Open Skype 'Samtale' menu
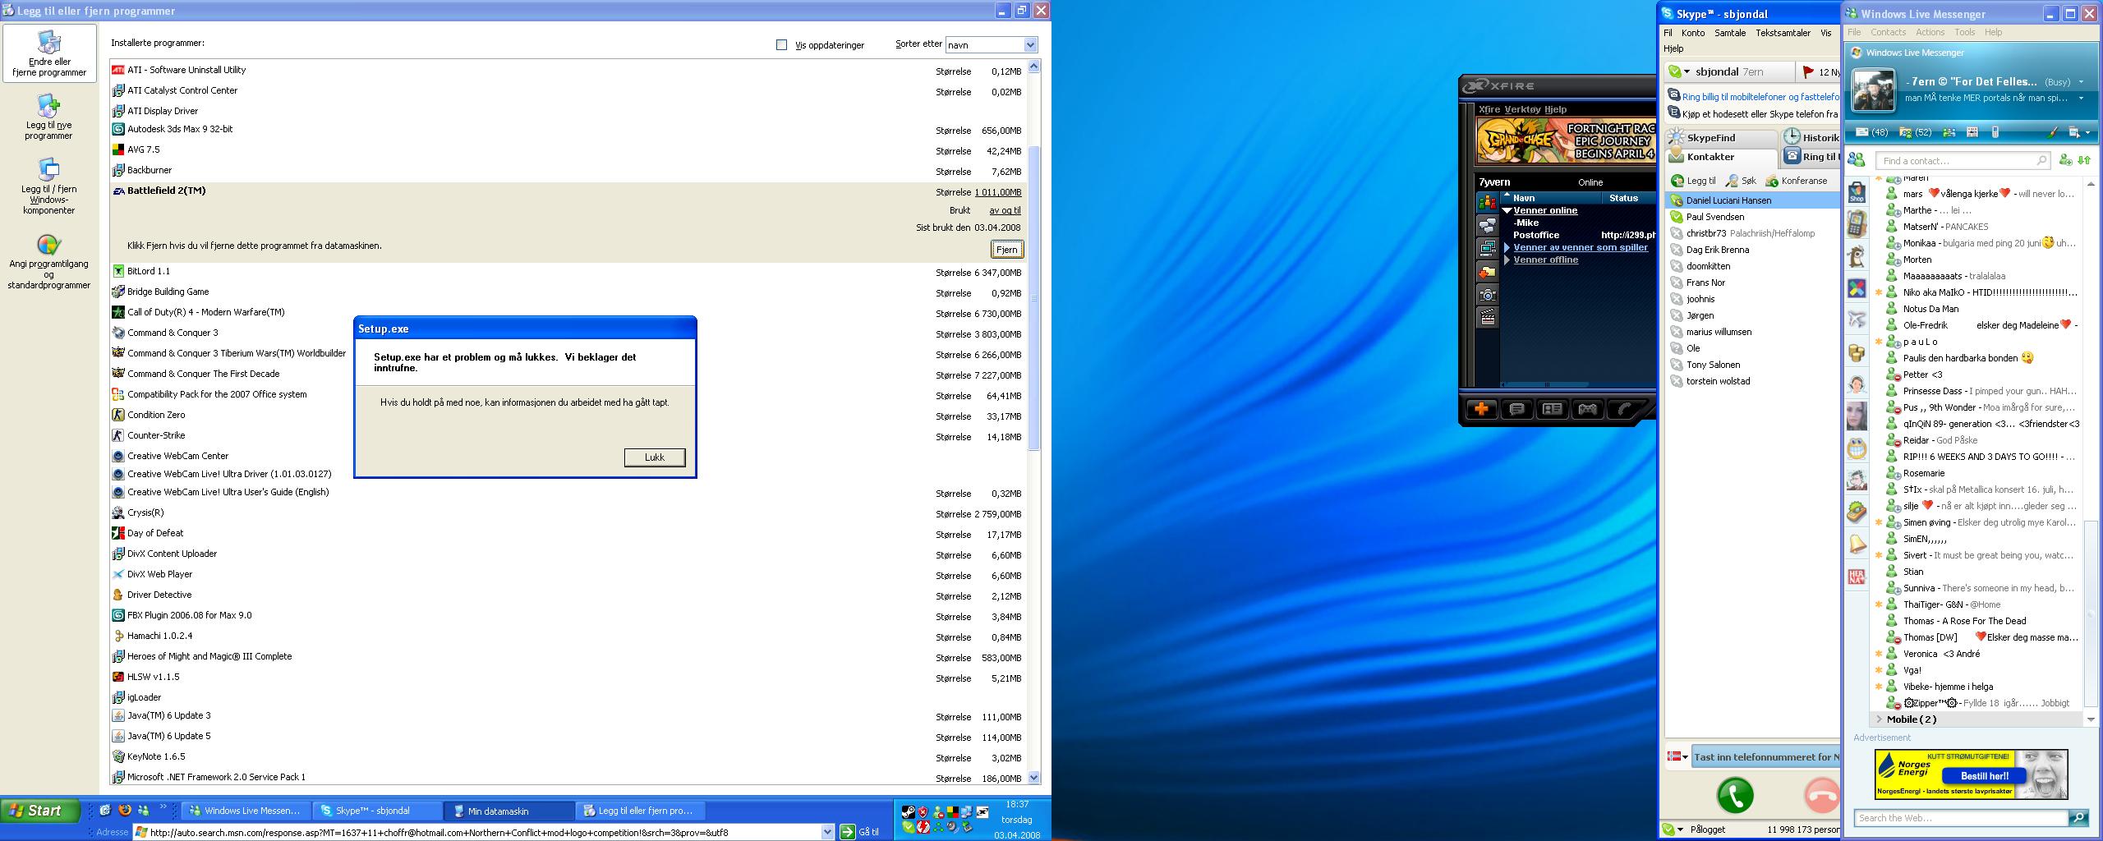Image resolution: width=2103 pixels, height=841 pixels. coord(1730,33)
